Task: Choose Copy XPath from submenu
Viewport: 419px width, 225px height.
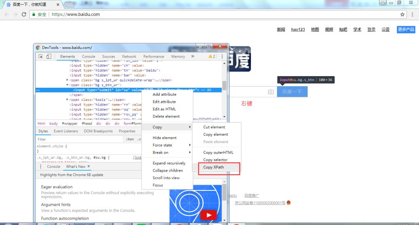Action: 213,167
